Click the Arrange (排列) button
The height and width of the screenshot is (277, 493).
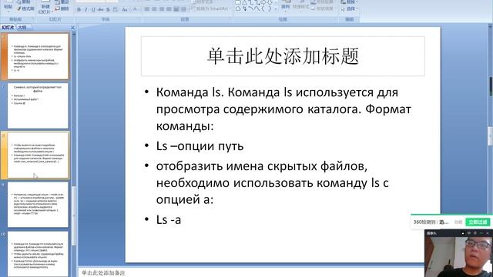(x=286, y=5)
